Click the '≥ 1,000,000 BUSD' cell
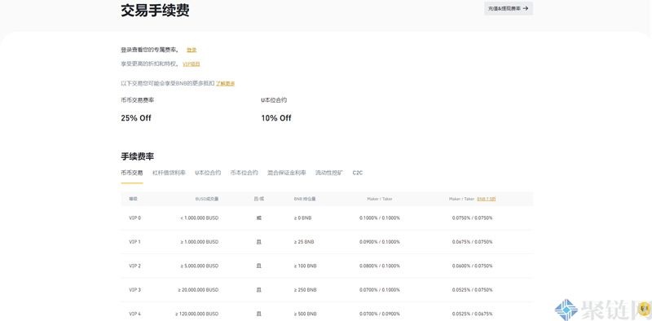 pyautogui.click(x=200, y=242)
